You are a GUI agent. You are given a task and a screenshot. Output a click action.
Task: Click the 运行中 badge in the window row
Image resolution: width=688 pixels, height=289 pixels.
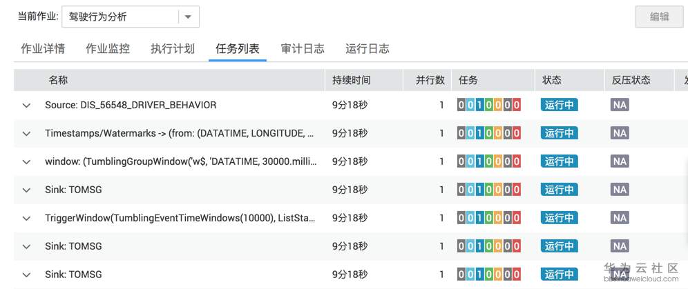click(x=559, y=161)
